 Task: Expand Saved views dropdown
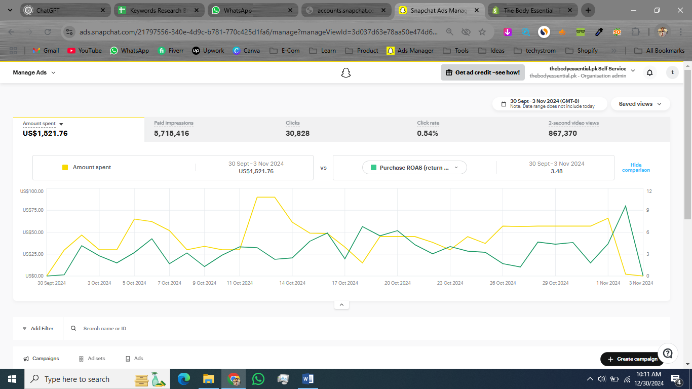click(640, 104)
